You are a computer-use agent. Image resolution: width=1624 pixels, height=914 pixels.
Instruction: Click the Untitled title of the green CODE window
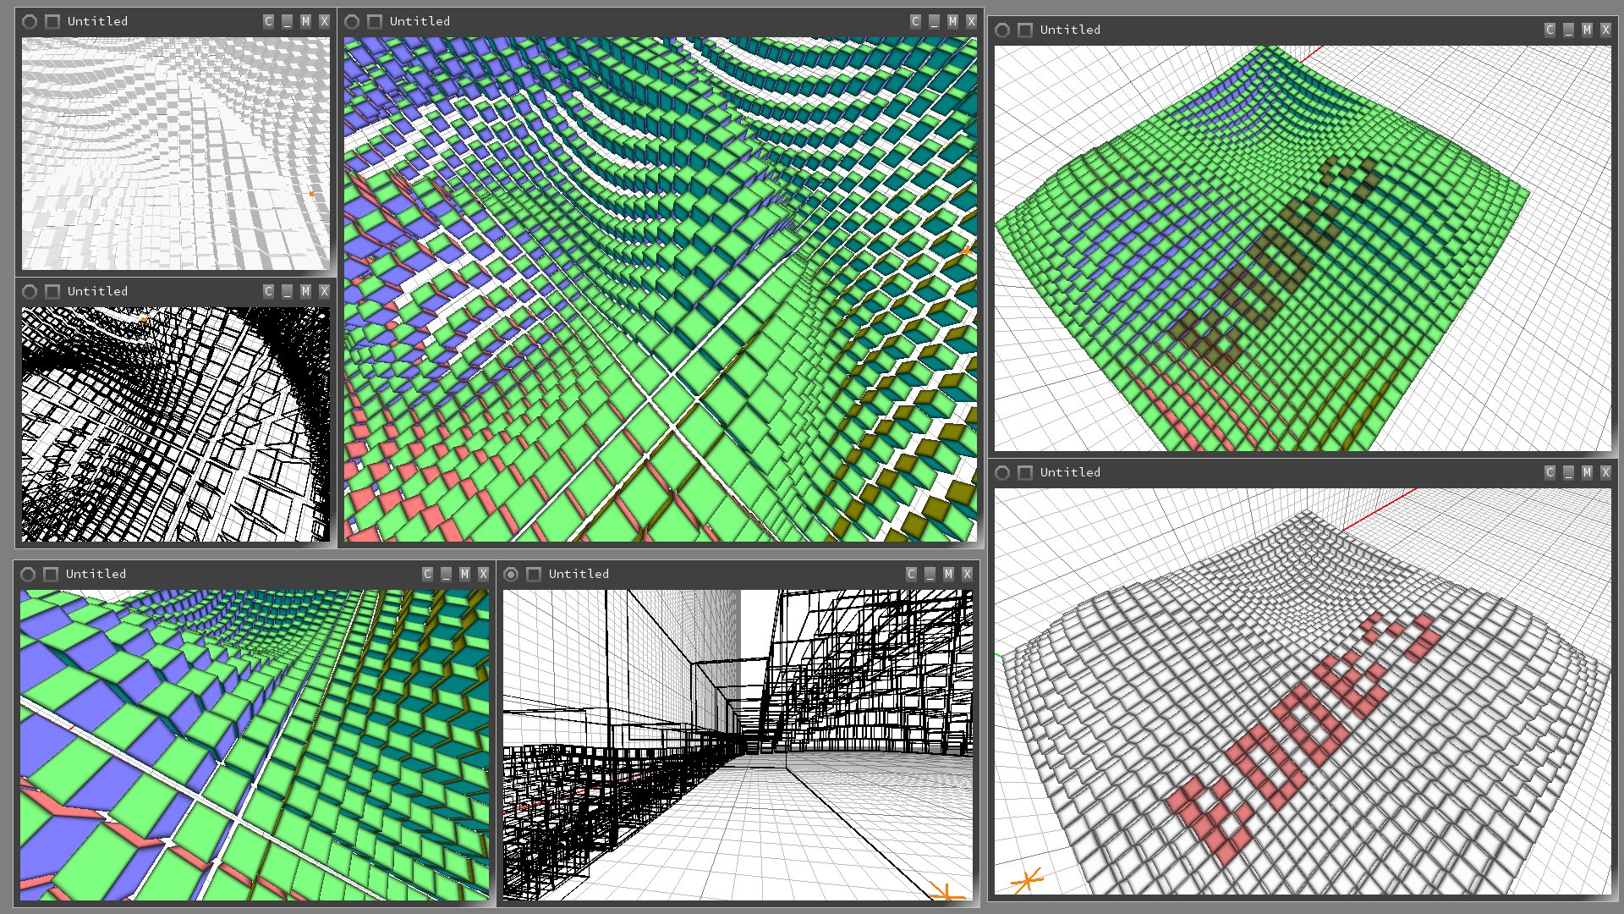pyautogui.click(x=1070, y=30)
